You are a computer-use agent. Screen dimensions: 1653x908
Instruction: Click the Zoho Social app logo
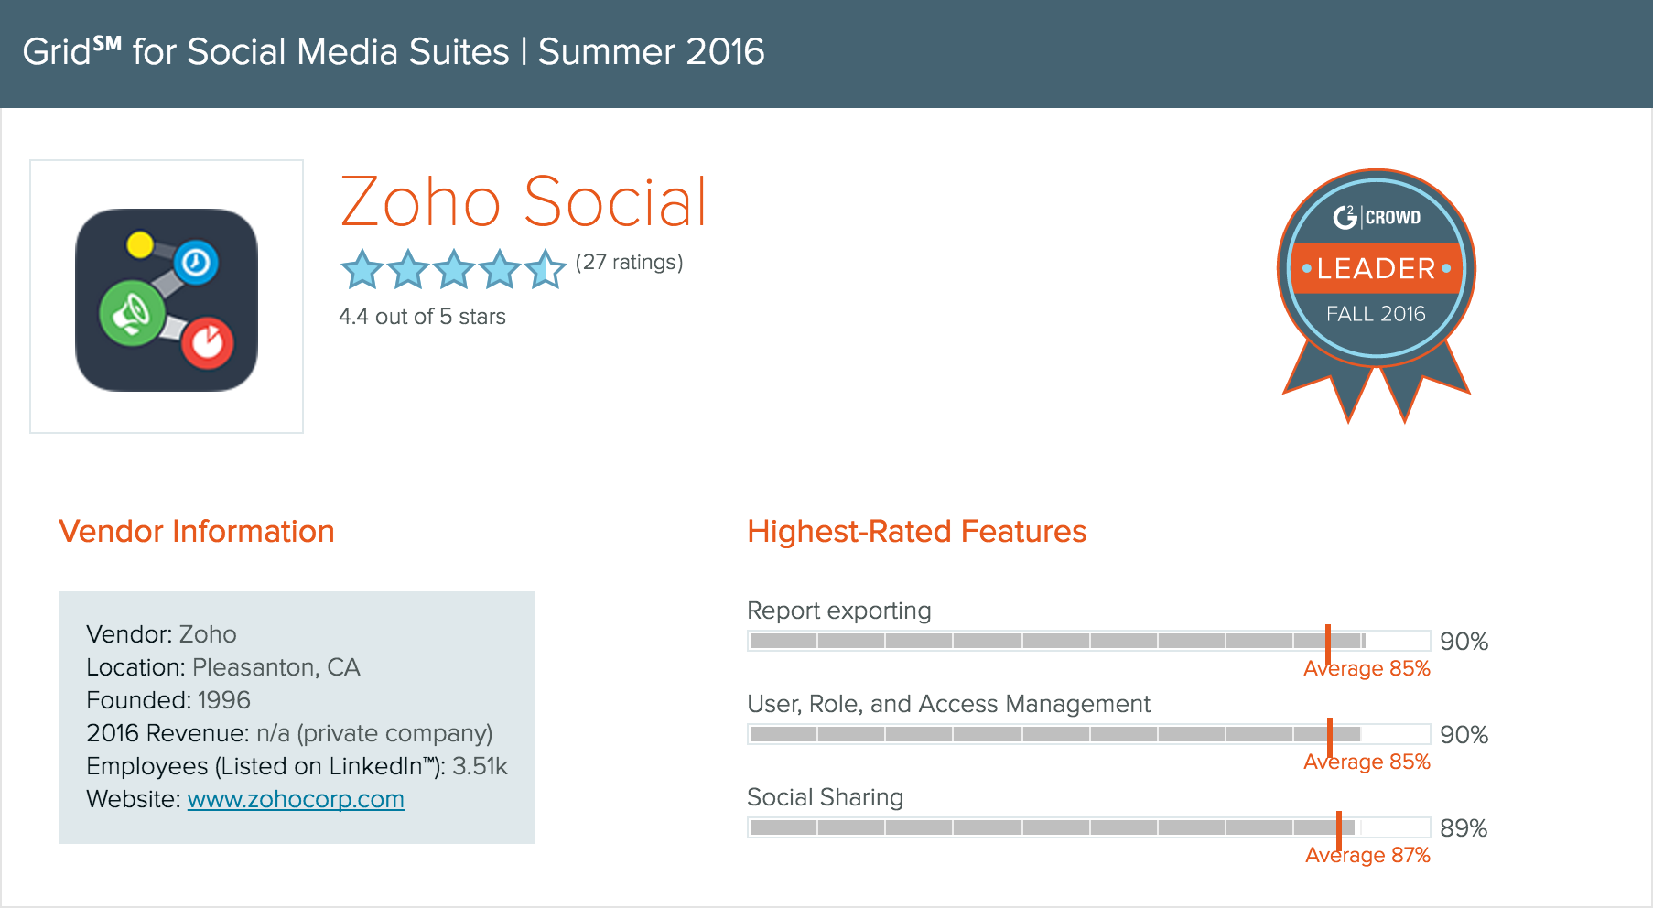point(167,297)
